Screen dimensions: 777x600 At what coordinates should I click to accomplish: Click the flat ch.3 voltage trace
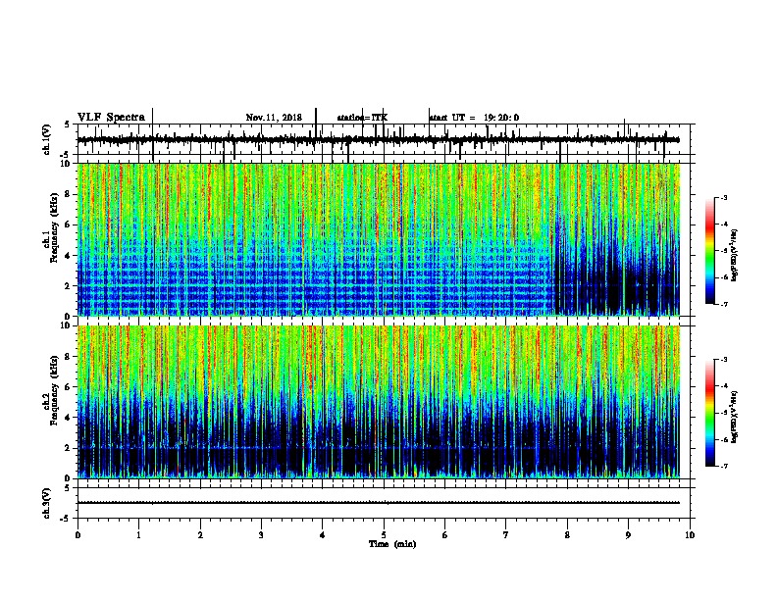click(378, 503)
